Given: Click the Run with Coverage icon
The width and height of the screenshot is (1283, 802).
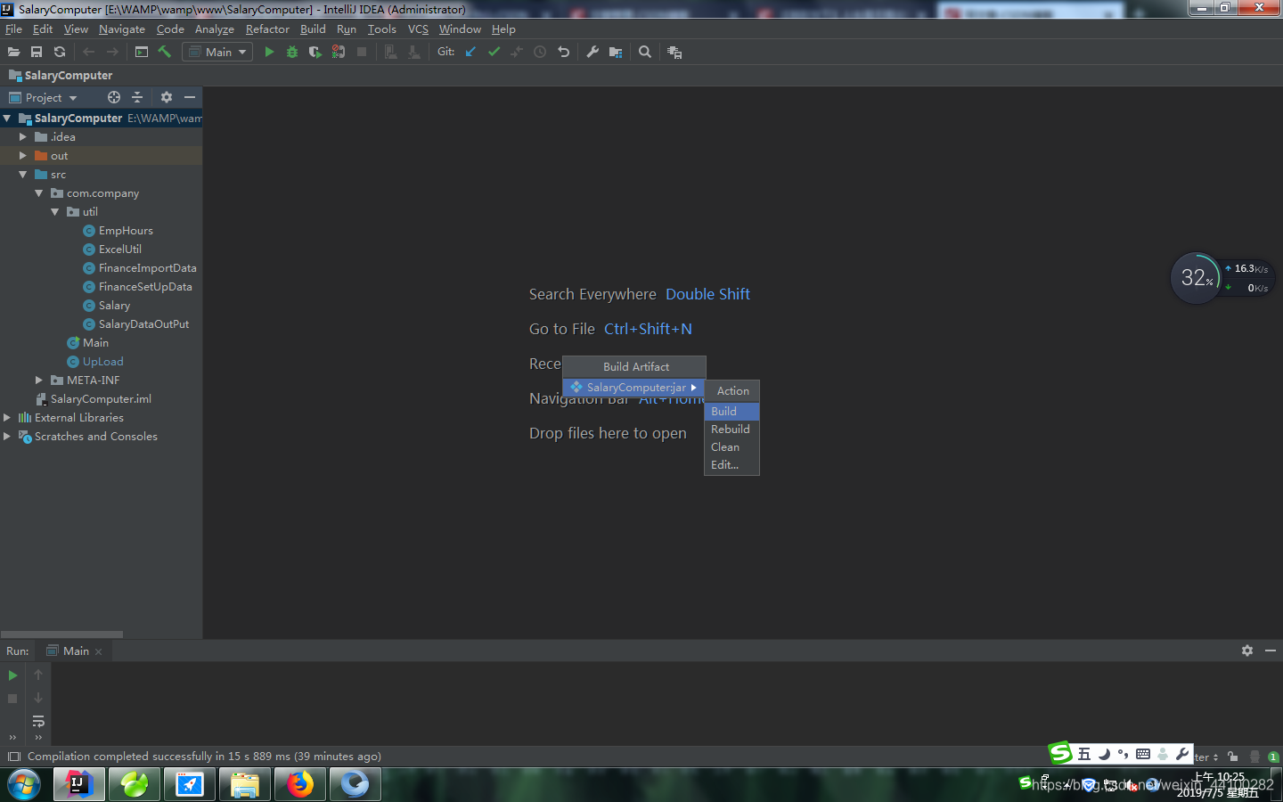Looking at the screenshot, I should point(315,52).
